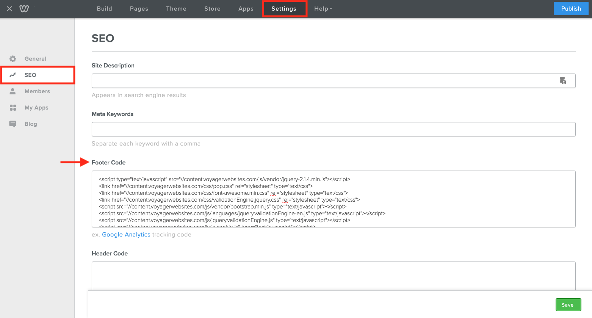Open the Google Analytics link

click(126, 235)
